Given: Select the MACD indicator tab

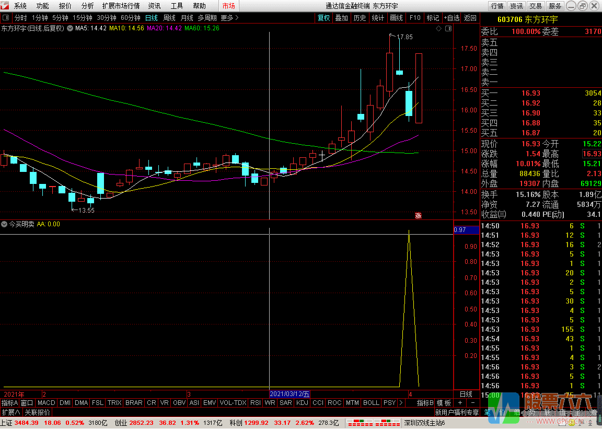Looking at the screenshot, I should point(46,403).
